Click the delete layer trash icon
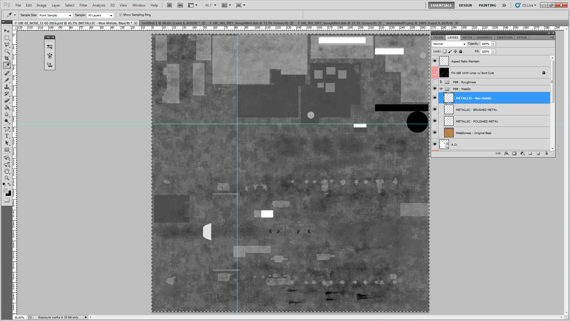 tap(546, 153)
